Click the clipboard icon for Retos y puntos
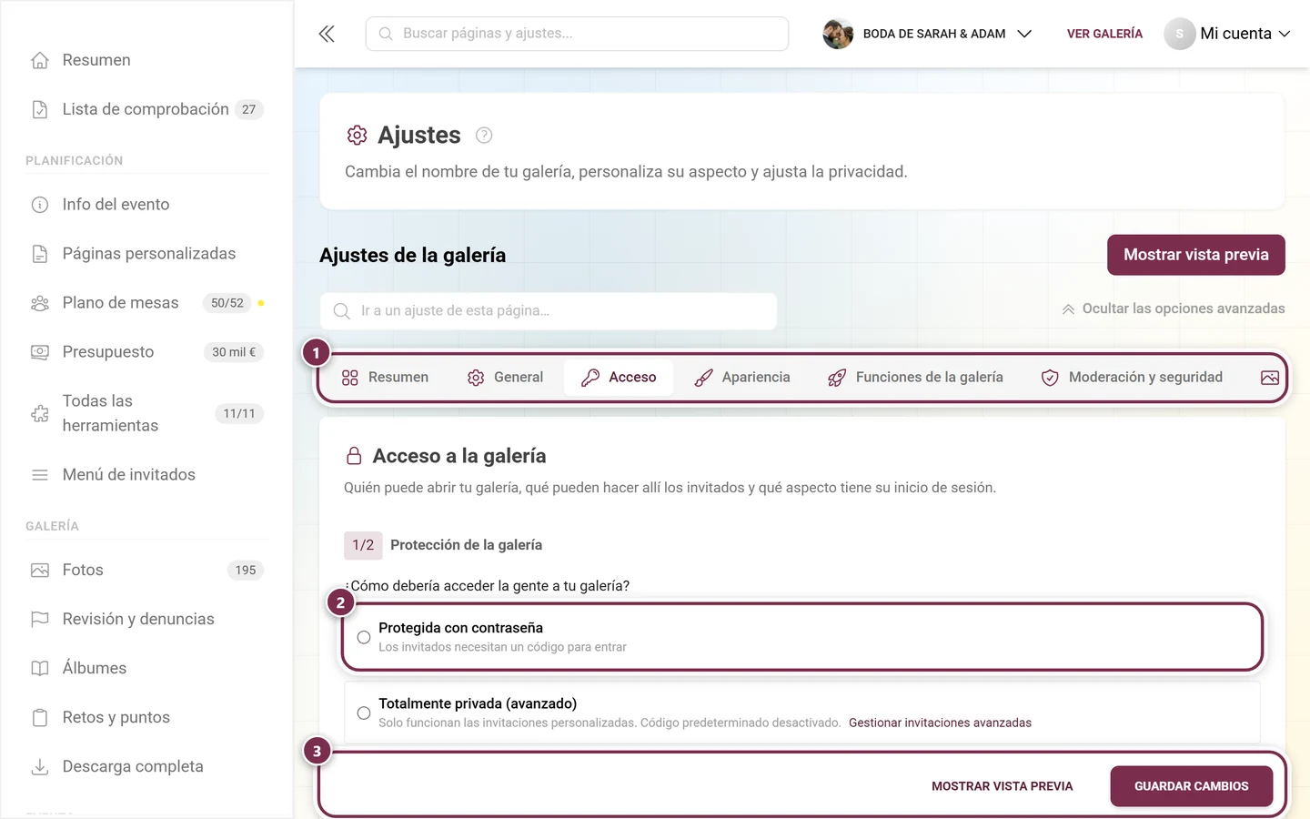The width and height of the screenshot is (1310, 819). (40, 718)
